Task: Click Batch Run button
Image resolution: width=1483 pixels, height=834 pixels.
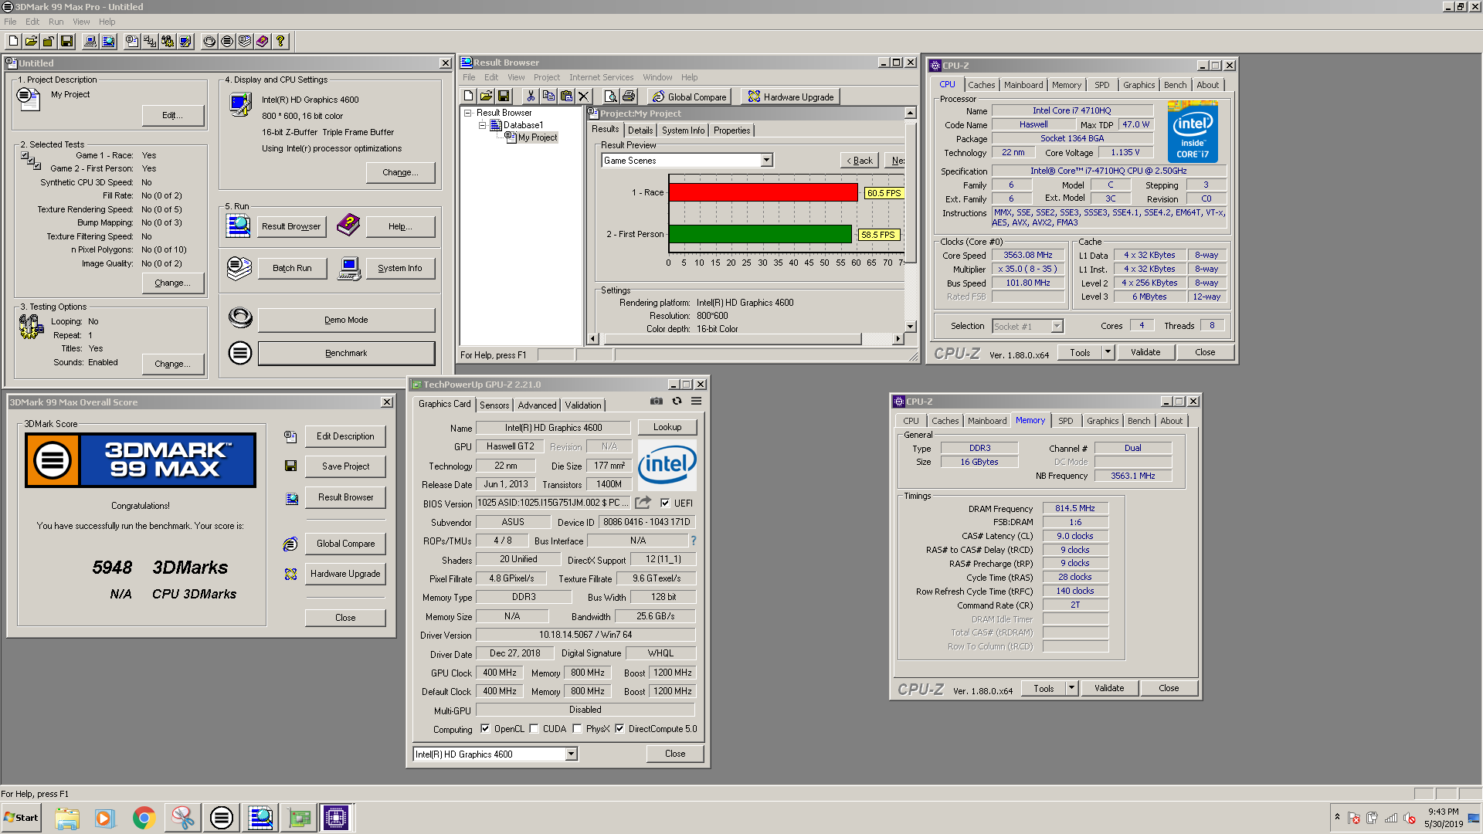Action: click(292, 268)
